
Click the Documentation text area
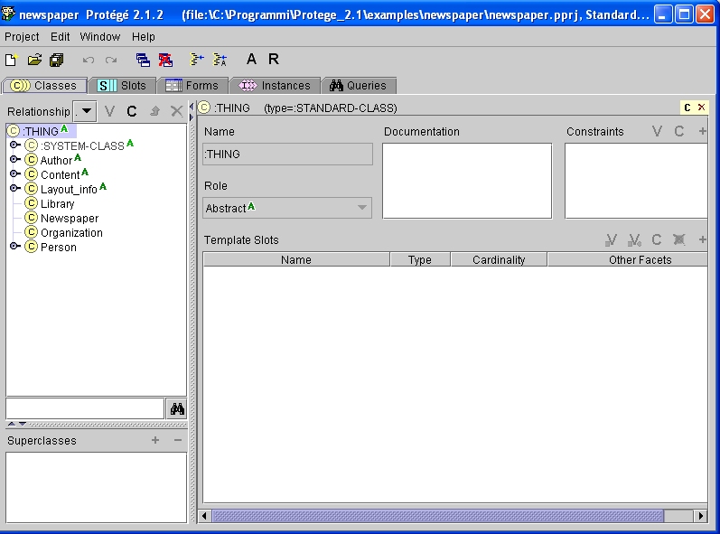tap(467, 181)
